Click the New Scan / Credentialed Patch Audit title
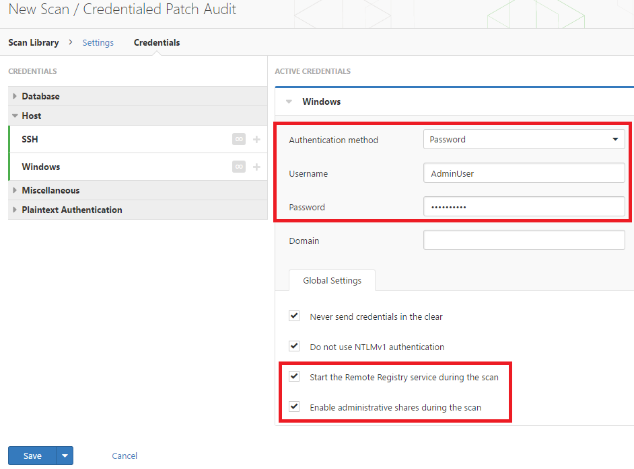Image resolution: width=634 pixels, height=469 pixels. tap(122, 9)
